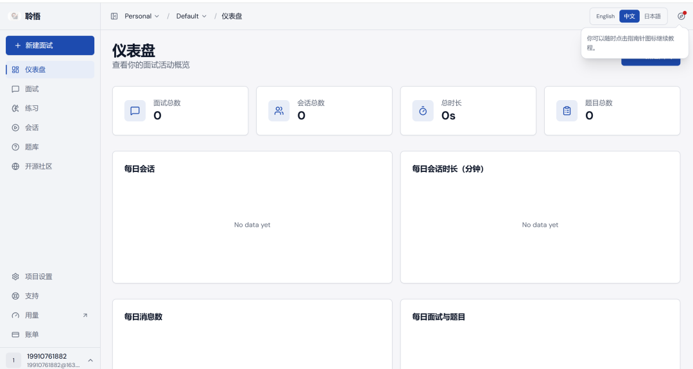
Task: Go to 会话 in the sidebar
Action: [50, 128]
